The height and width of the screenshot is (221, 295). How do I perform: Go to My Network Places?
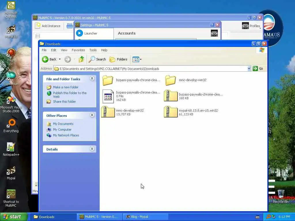coord(66,135)
